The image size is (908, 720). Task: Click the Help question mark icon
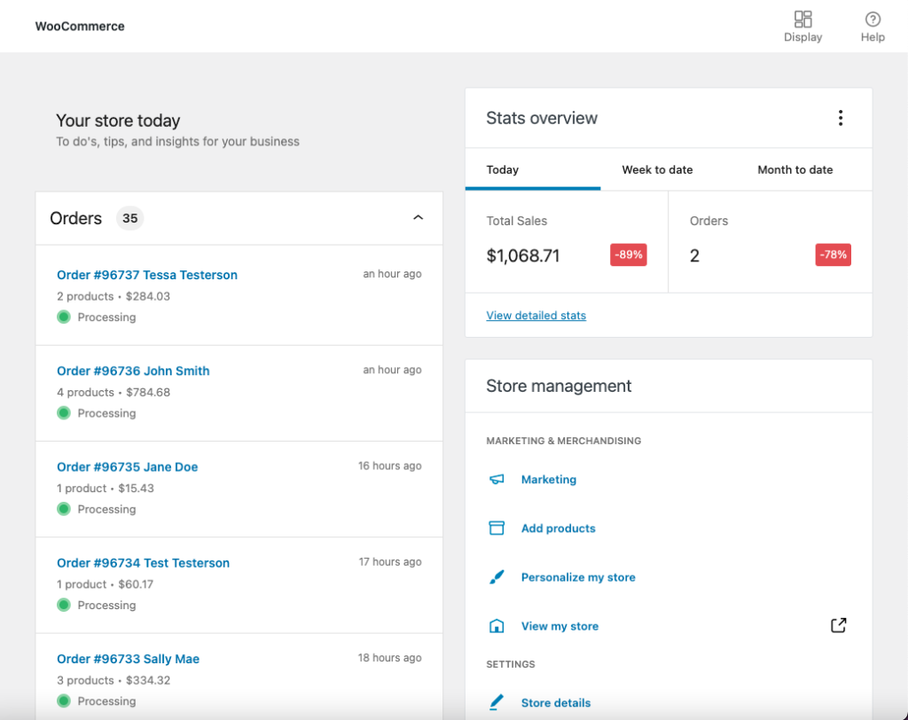tap(873, 20)
